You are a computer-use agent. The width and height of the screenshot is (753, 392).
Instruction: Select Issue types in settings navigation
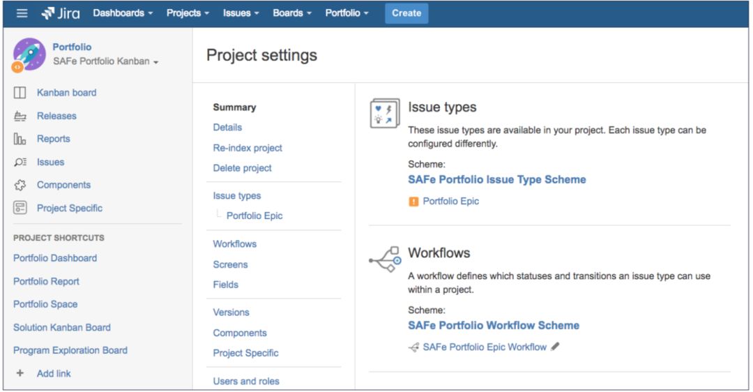(x=237, y=196)
